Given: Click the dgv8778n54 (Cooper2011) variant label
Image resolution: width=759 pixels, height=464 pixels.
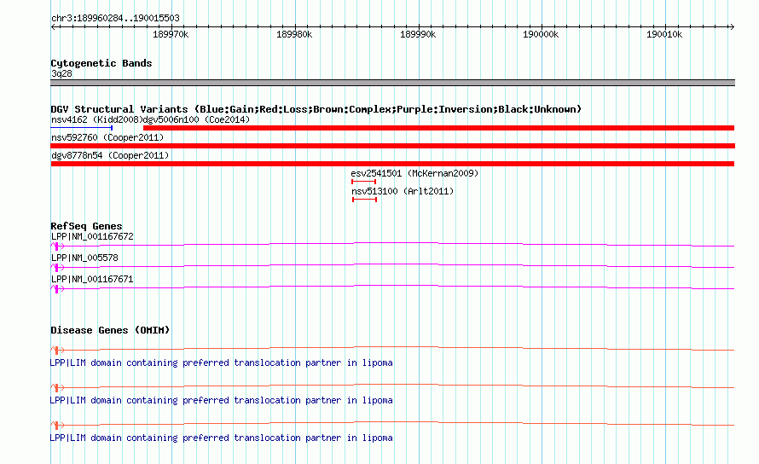Looking at the screenshot, I should (x=110, y=155).
